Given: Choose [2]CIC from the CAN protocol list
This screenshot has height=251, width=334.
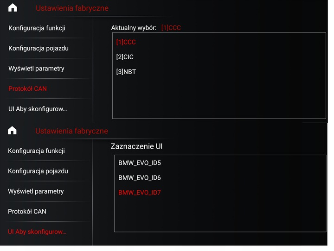Looking at the screenshot, I should tap(125, 57).
